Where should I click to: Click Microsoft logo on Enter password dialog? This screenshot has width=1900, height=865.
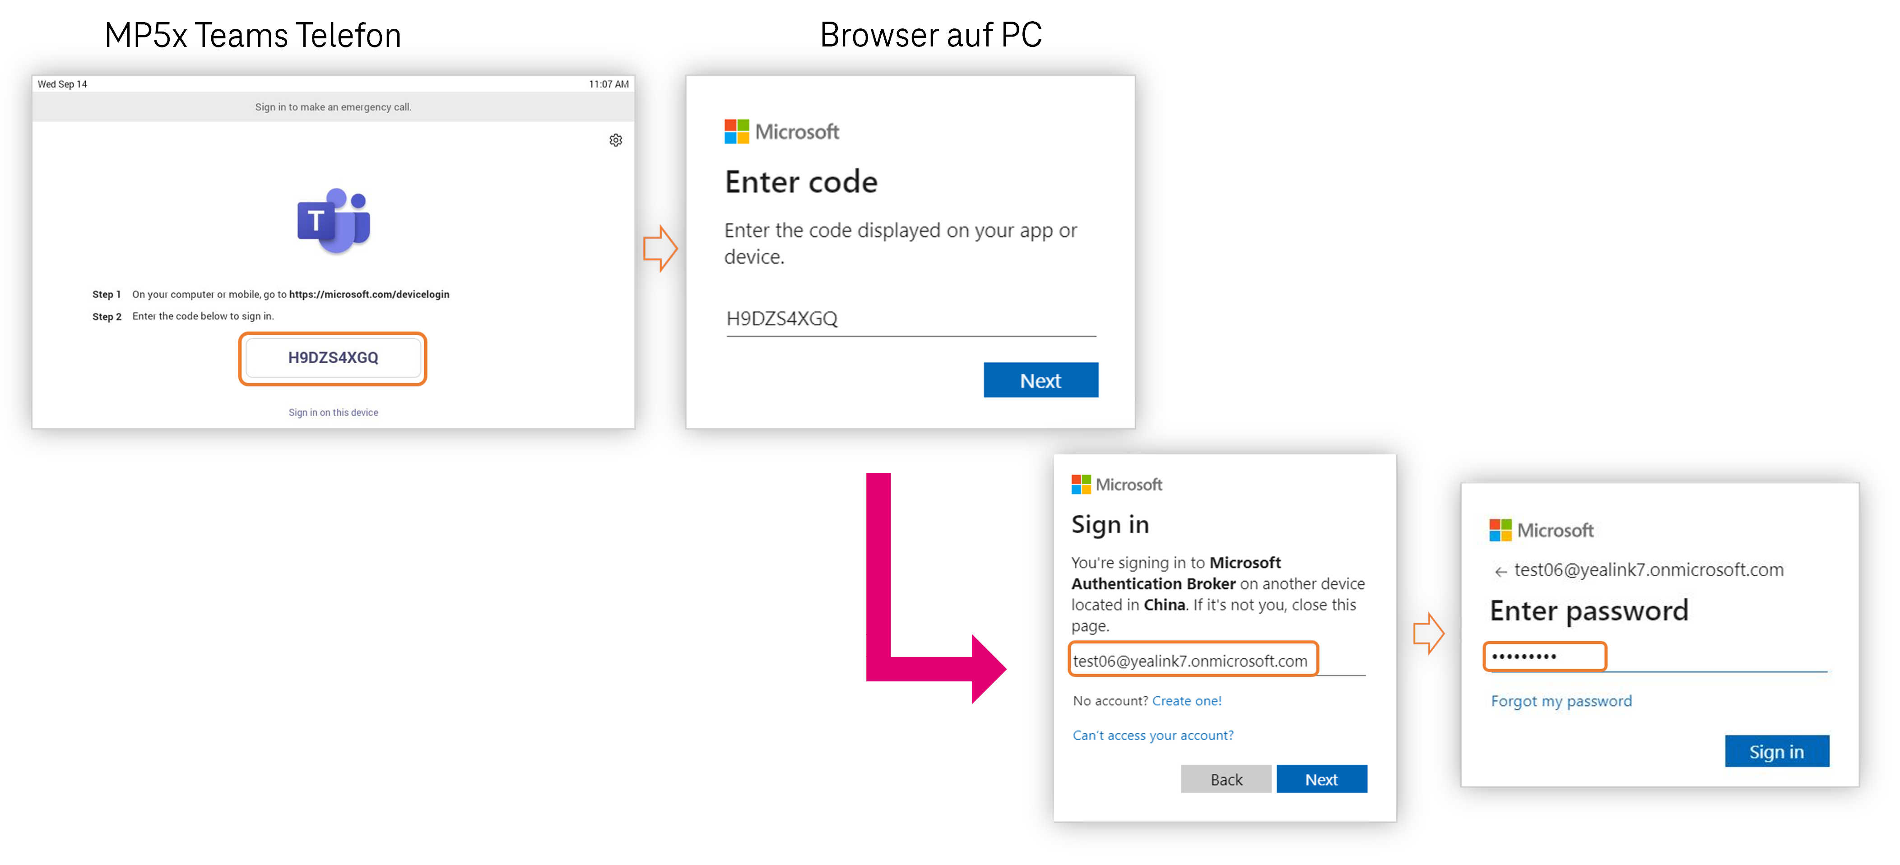[x=1541, y=530]
